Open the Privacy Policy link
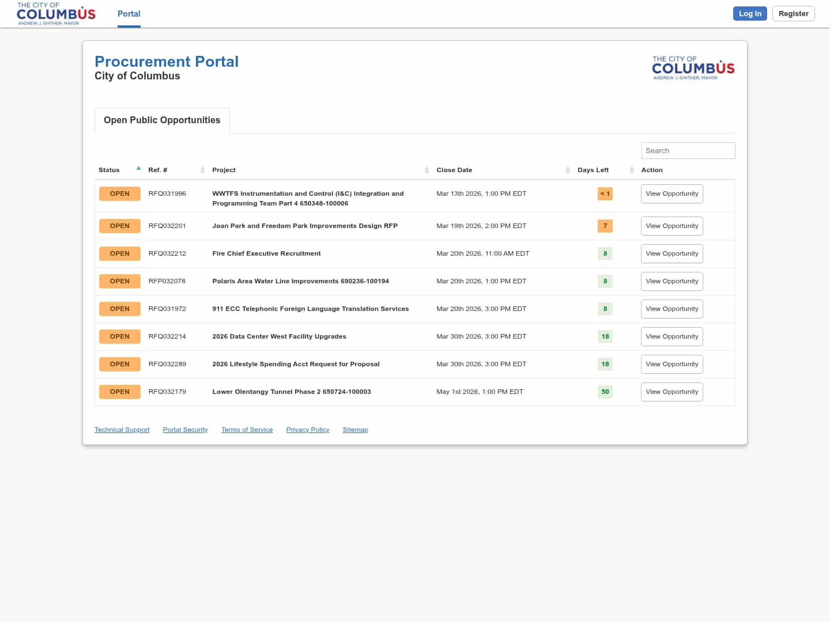The width and height of the screenshot is (830, 622). point(307,430)
